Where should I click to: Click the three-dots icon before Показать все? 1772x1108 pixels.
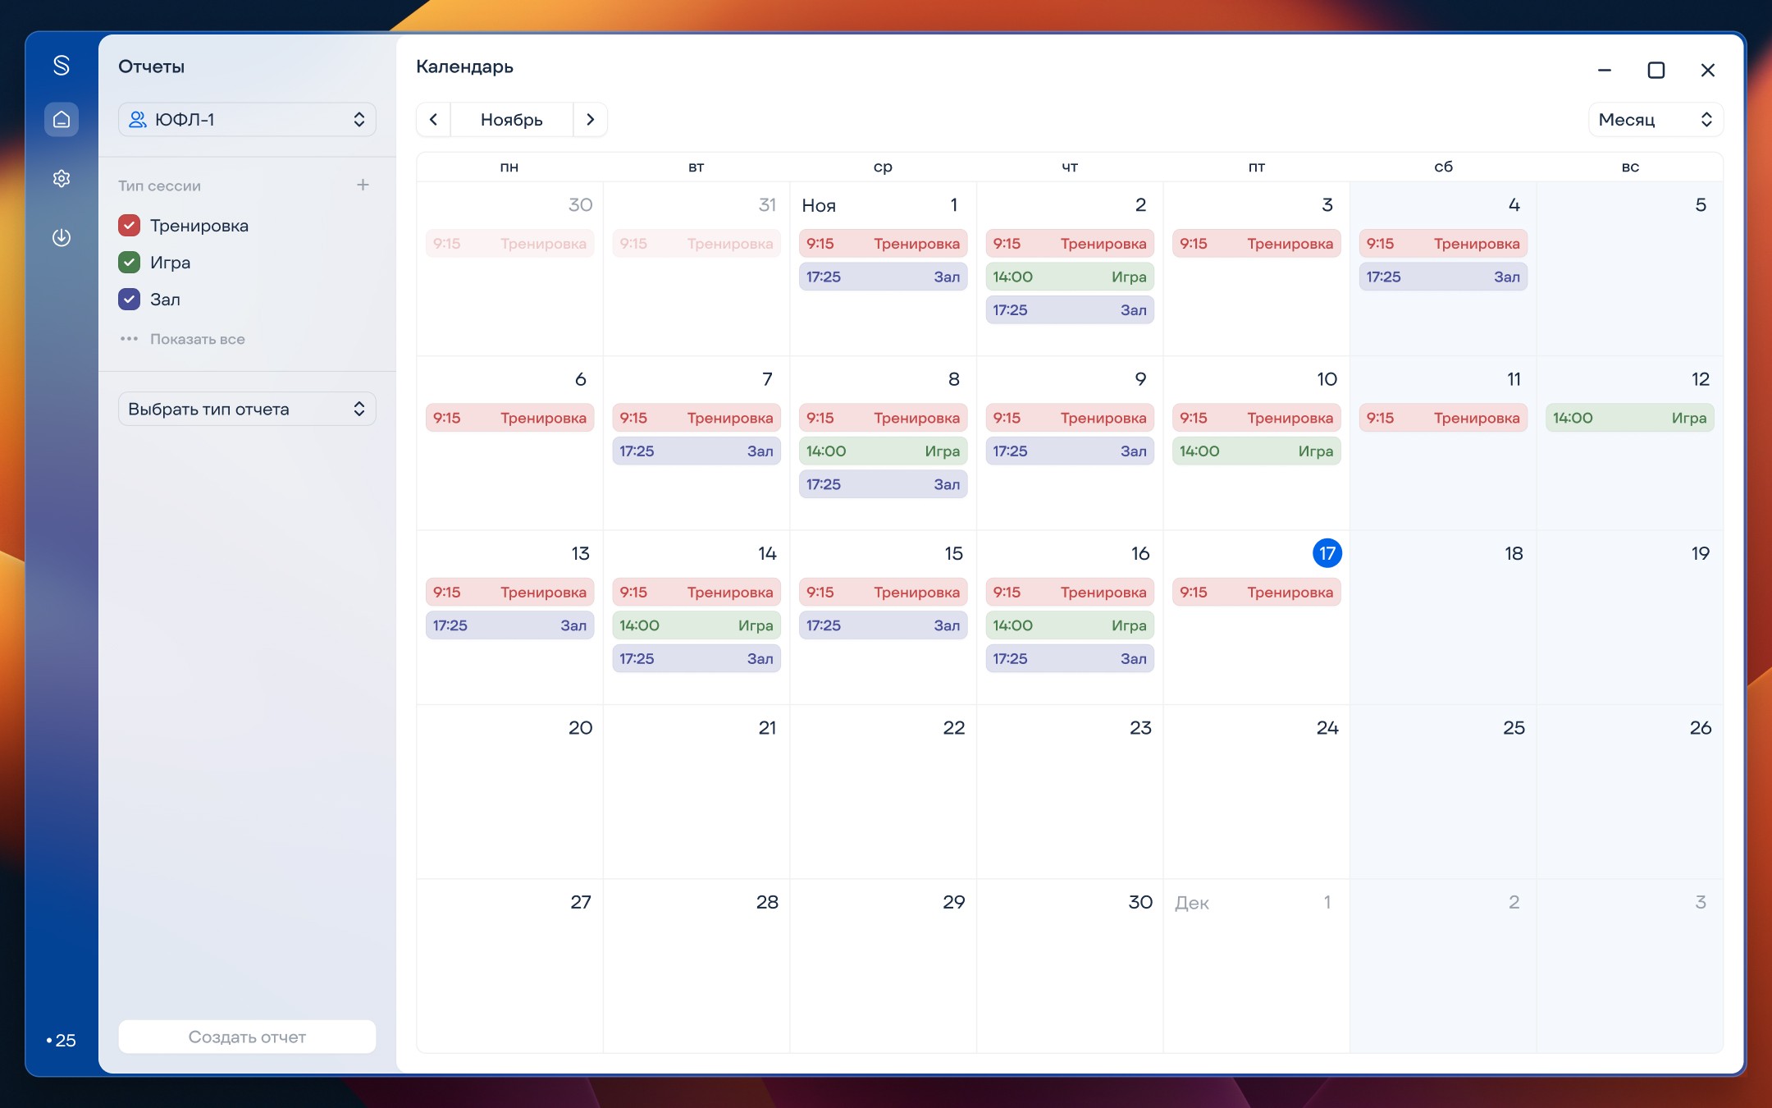[x=129, y=338]
